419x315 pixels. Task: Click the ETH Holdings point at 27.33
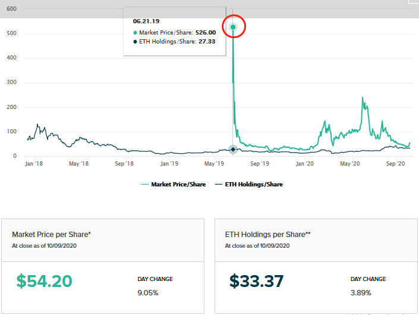tap(233, 149)
